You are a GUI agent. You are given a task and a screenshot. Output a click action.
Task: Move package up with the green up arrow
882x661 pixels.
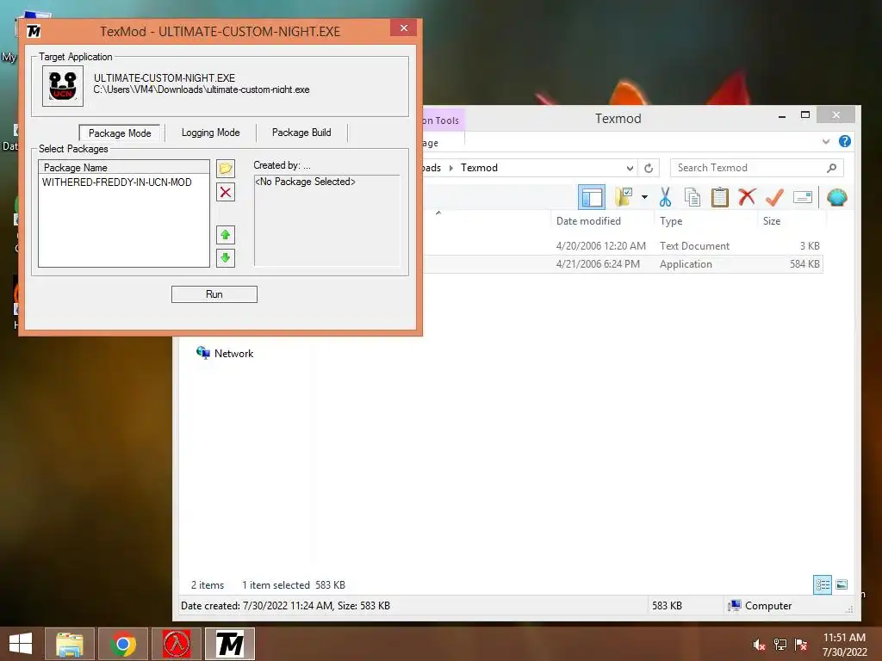coord(226,235)
